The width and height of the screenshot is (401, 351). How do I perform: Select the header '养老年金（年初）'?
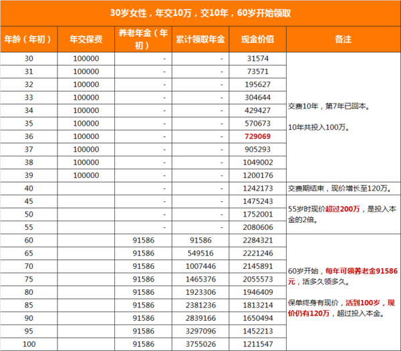click(x=143, y=39)
